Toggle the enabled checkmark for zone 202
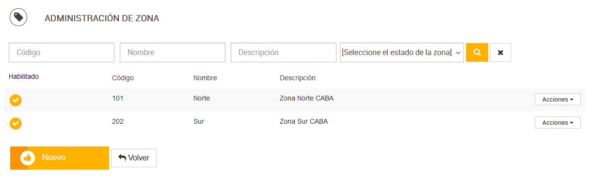This screenshot has width=608, height=188. click(x=16, y=123)
